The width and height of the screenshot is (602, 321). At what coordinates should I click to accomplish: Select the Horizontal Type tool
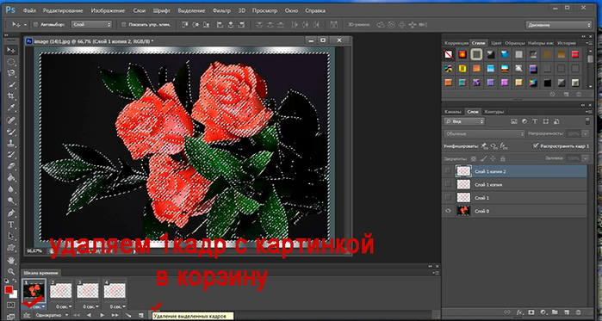(x=11, y=225)
